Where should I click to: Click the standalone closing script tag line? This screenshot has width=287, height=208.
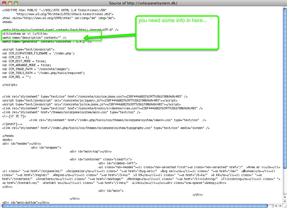point(10,85)
